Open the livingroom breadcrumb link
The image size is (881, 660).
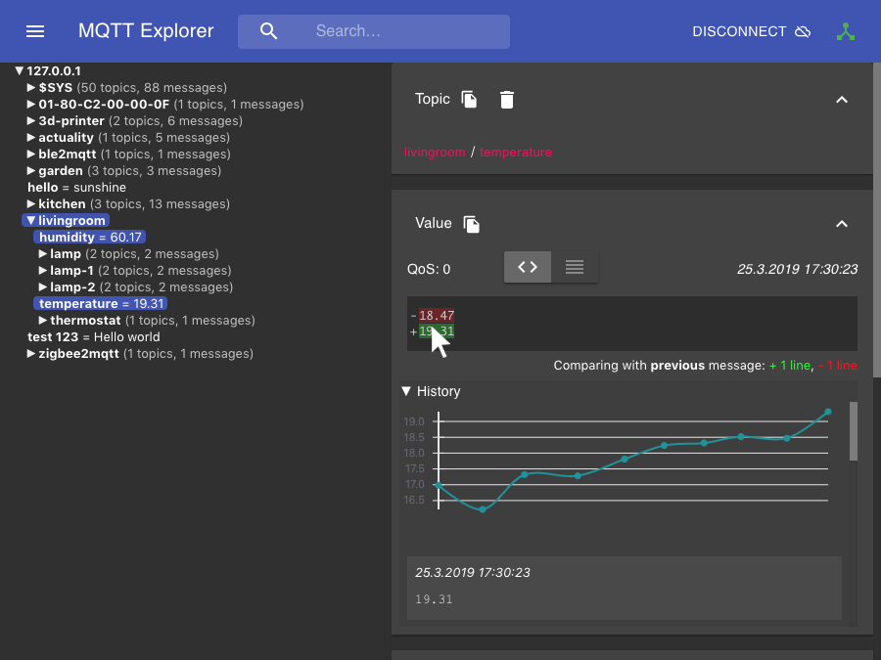pos(435,152)
